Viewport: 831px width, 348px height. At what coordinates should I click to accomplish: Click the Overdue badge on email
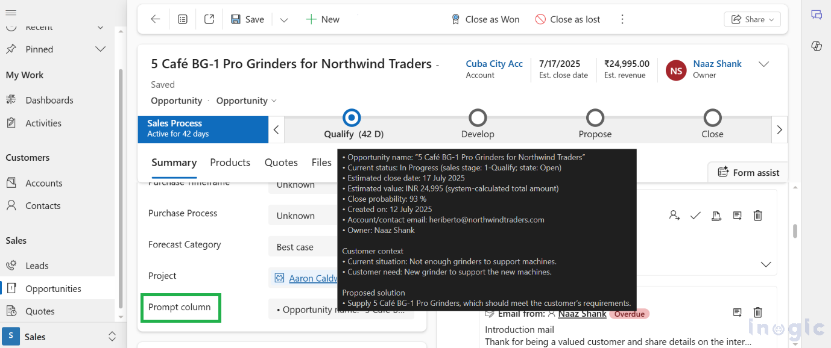(629, 314)
